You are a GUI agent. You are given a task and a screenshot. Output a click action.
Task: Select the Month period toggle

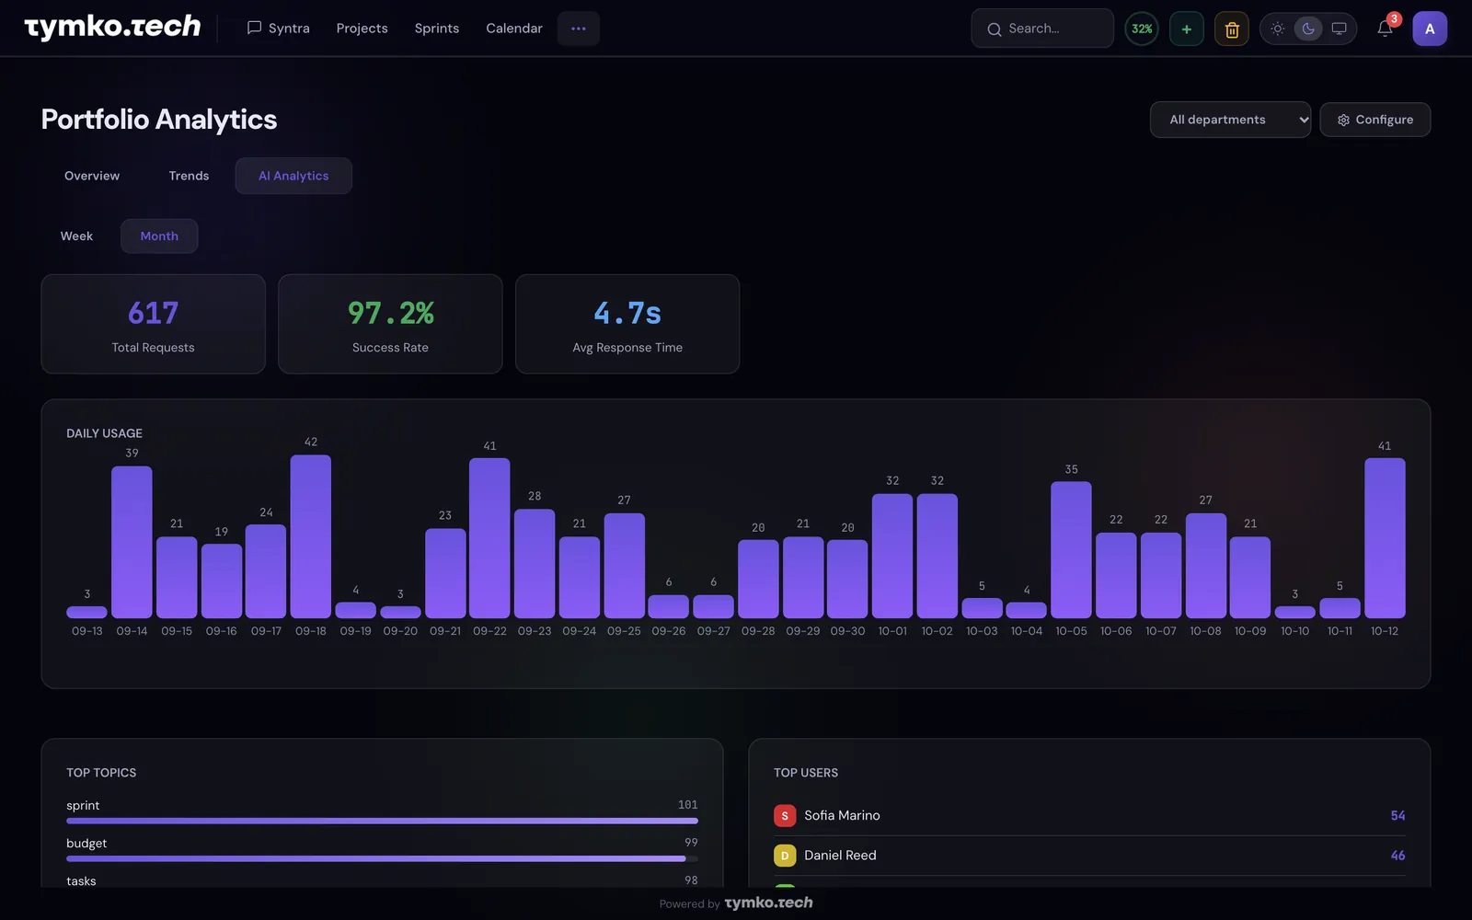click(x=159, y=236)
